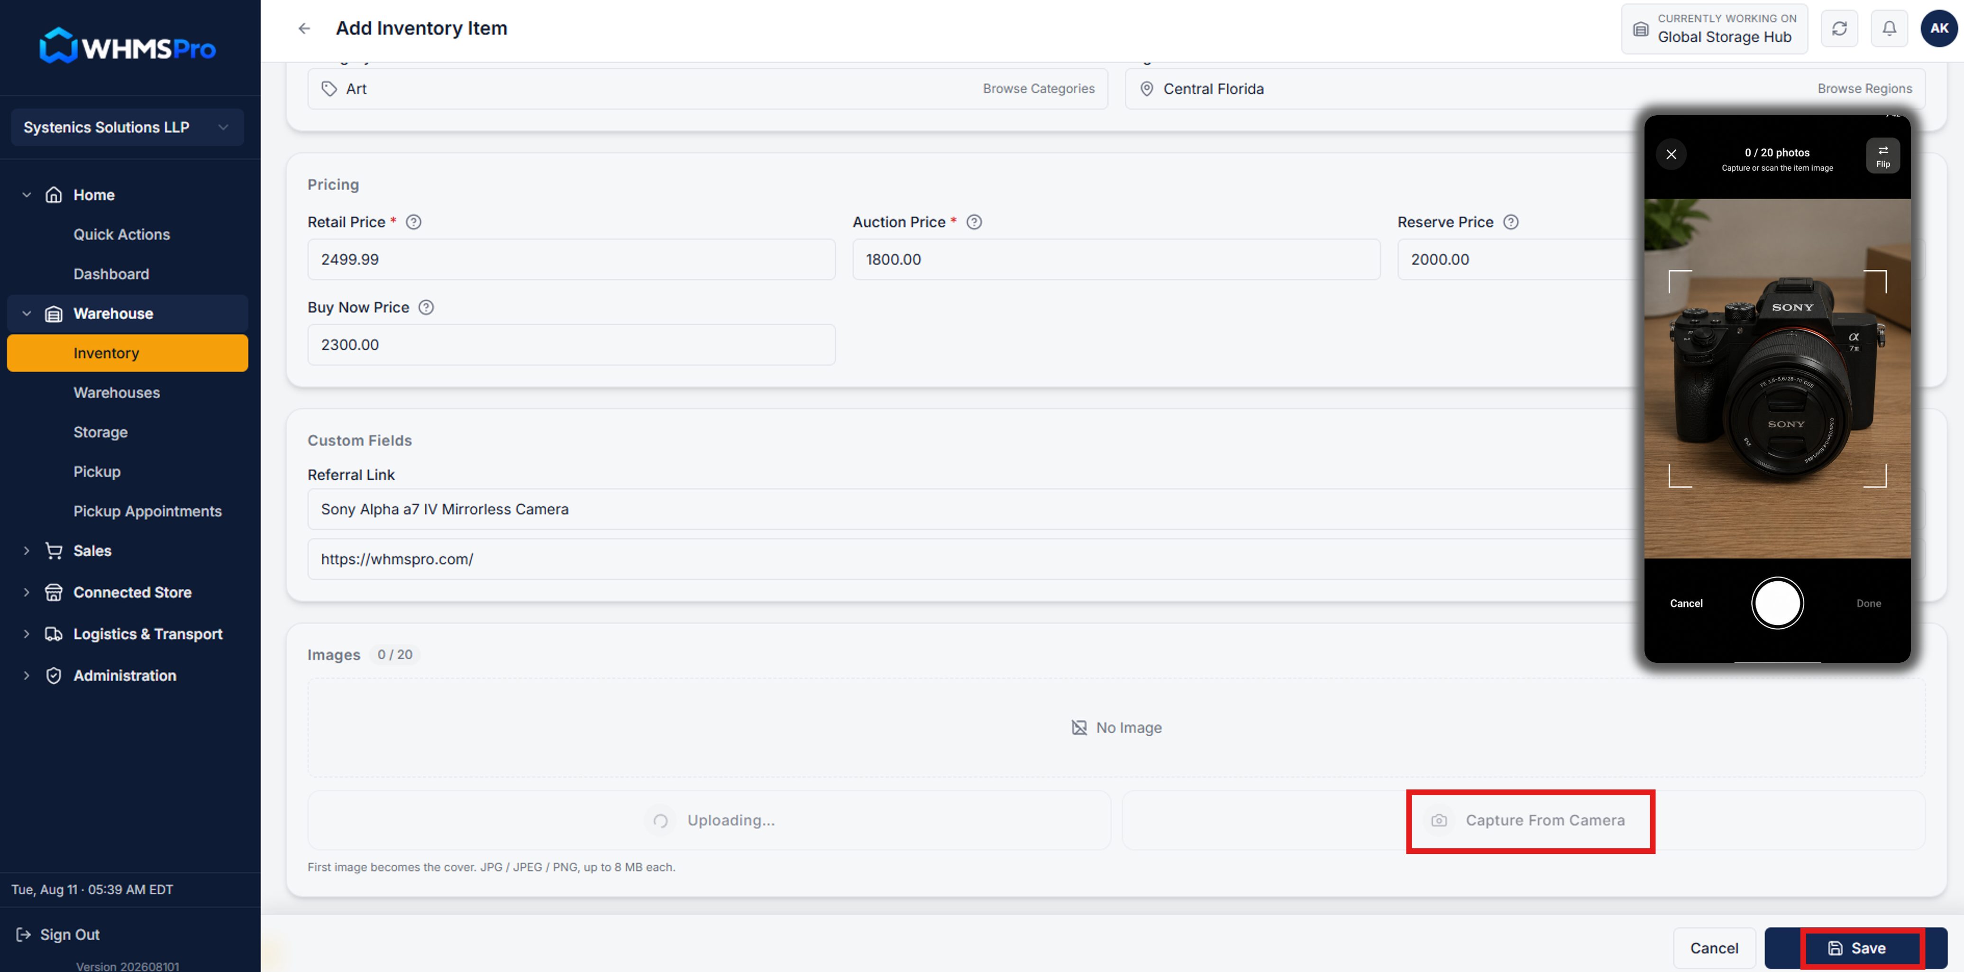Screen dimensions: 1964x972
Task: Click Browse Regions link
Action: tap(1864, 89)
